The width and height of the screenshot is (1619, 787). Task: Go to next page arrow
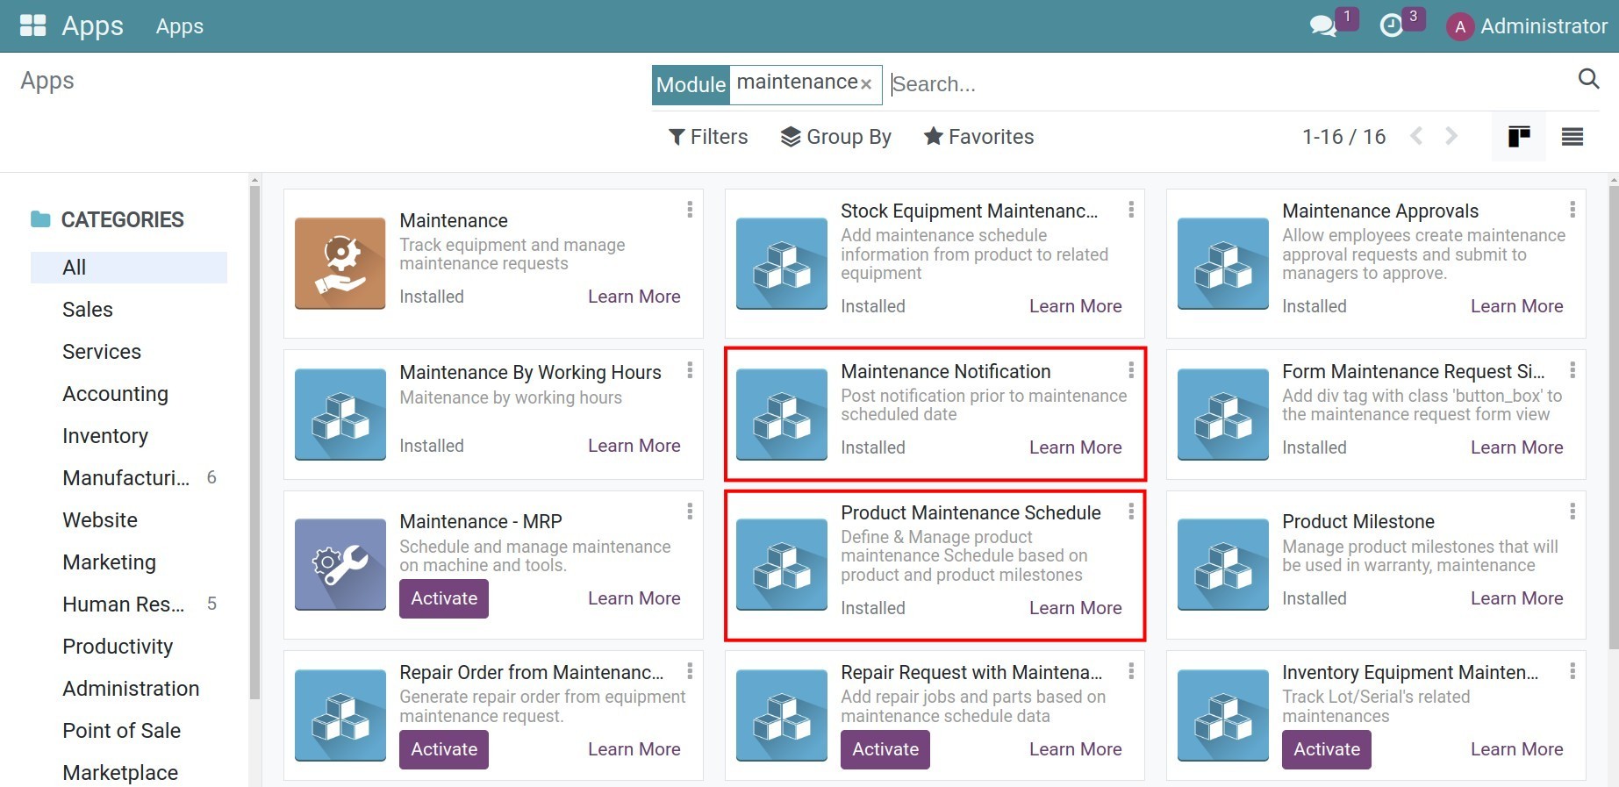(1451, 136)
